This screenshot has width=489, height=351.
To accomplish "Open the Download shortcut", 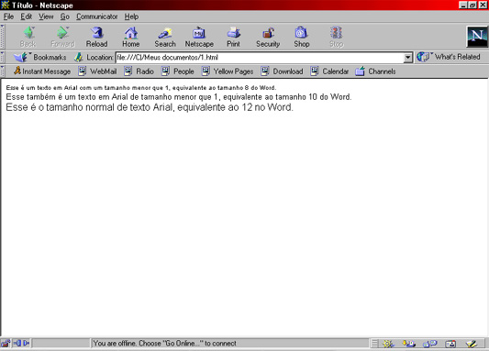I will click(x=282, y=71).
